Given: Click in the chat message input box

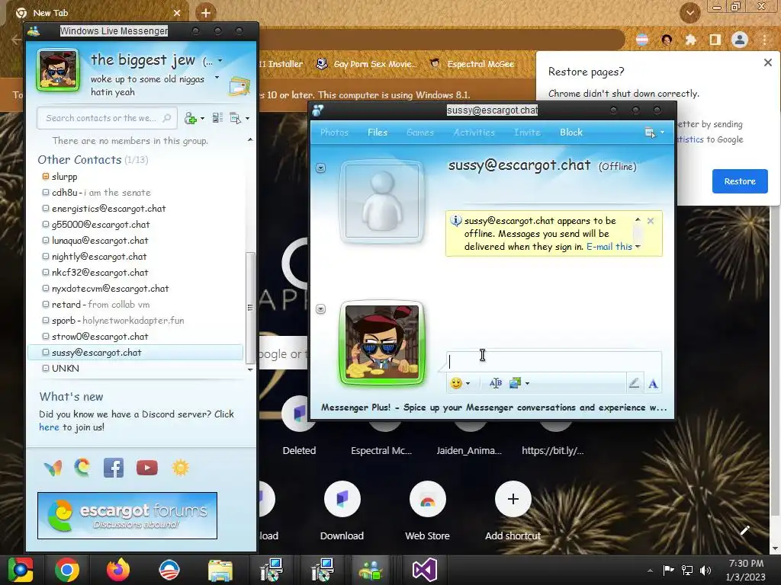Looking at the screenshot, I should [554, 362].
